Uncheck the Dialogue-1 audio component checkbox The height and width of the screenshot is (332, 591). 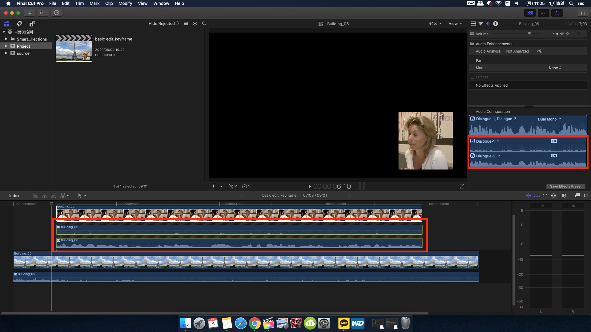coord(472,141)
